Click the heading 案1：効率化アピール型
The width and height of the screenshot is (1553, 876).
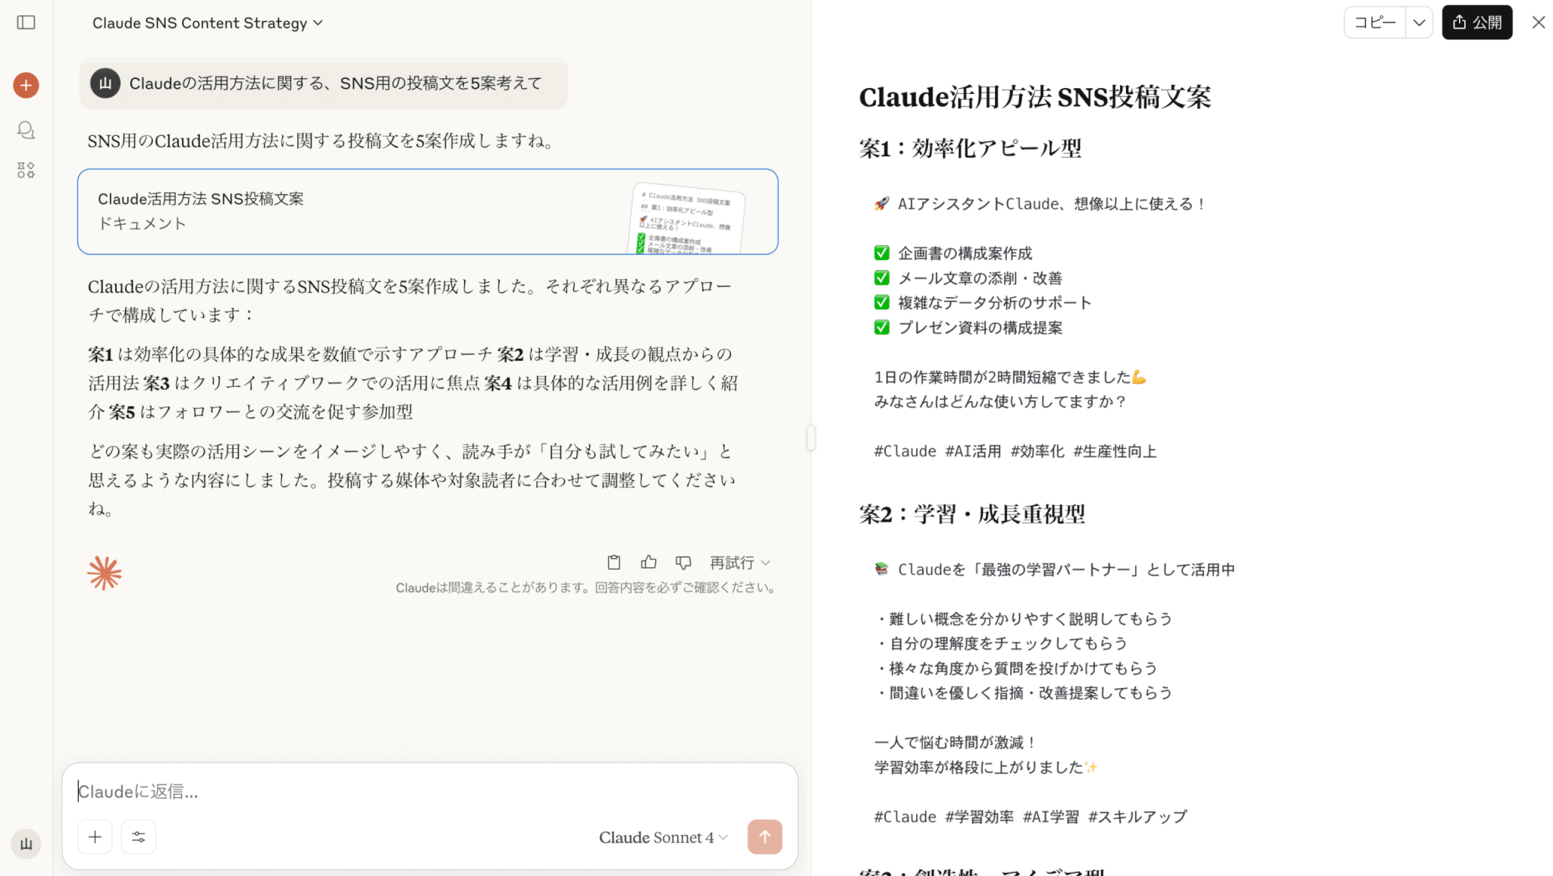click(971, 148)
